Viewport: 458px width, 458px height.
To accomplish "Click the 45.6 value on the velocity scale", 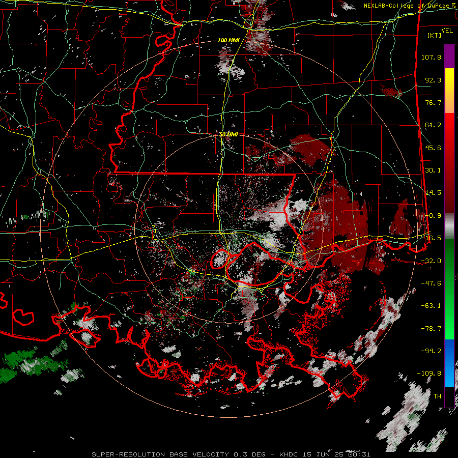I will [x=433, y=148].
